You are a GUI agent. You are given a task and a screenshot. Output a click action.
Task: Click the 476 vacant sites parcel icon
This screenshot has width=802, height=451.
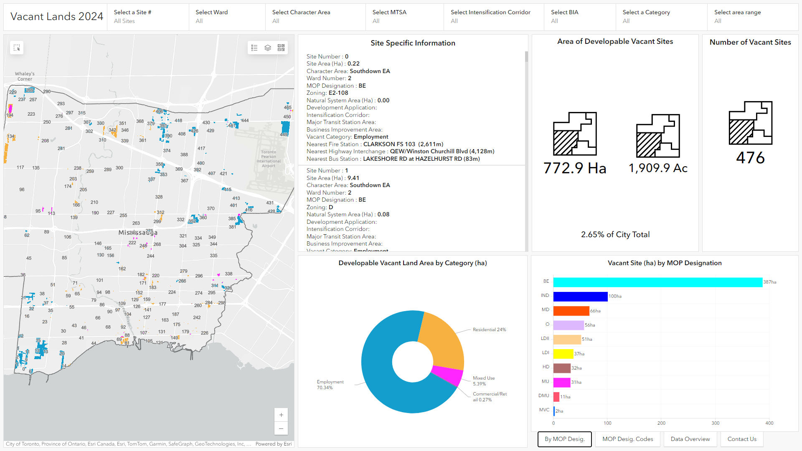coord(750,123)
